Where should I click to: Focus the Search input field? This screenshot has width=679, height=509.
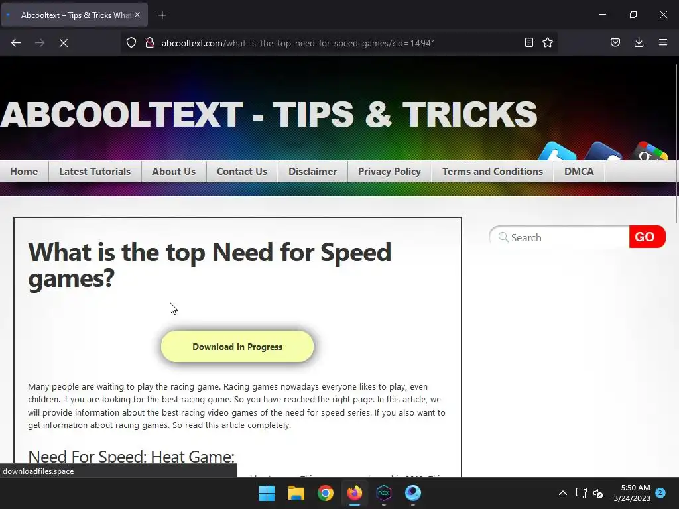click(559, 237)
